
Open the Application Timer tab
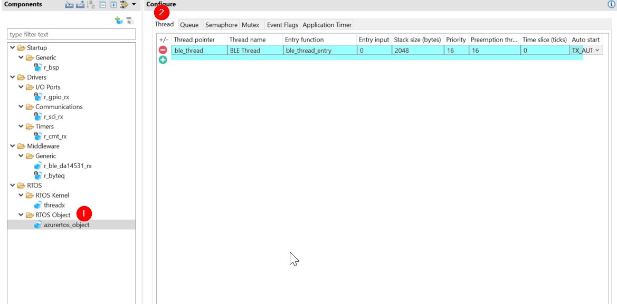[x=327, y=25]
